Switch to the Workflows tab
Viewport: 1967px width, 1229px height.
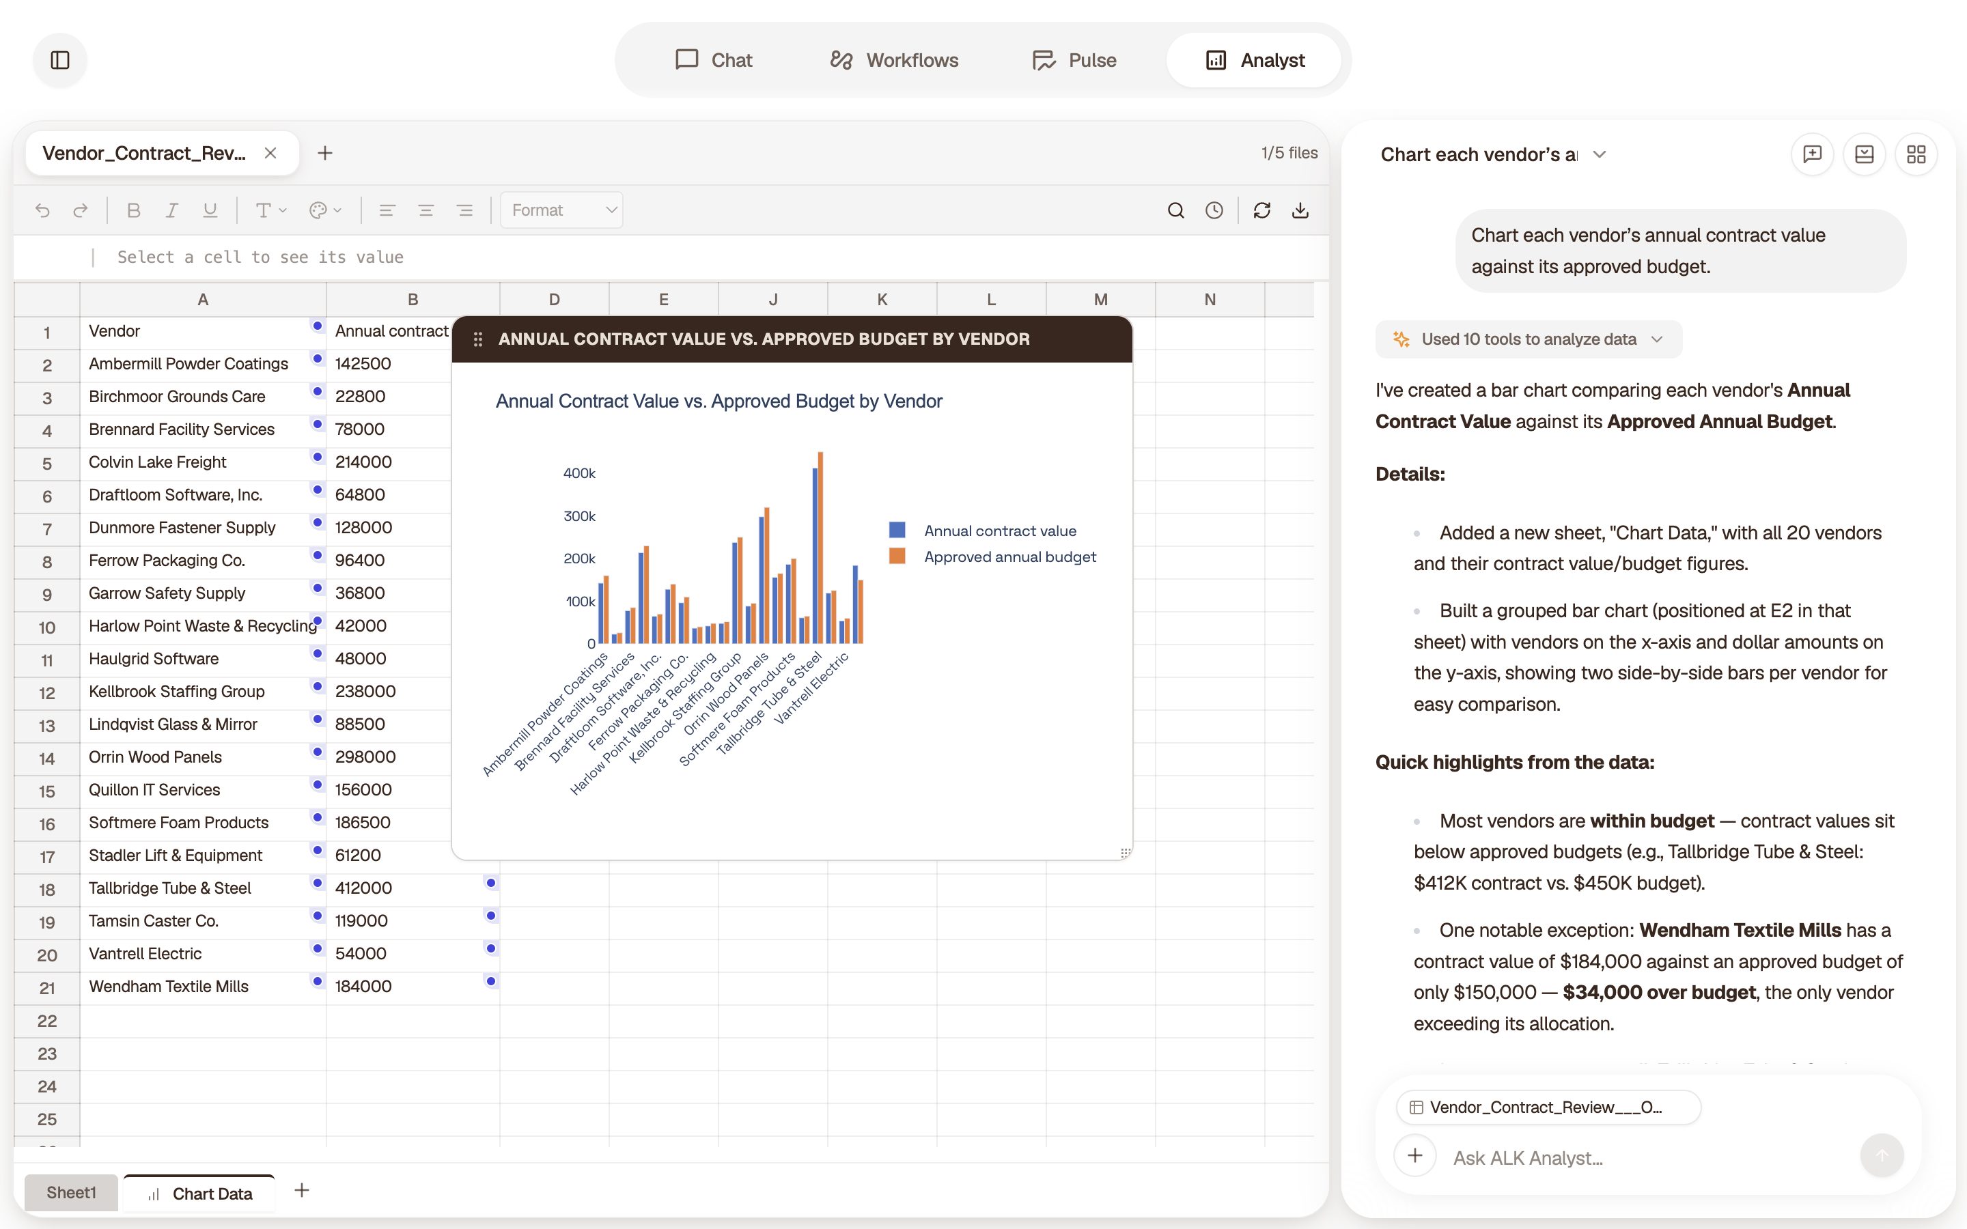[x=894, y=60]
